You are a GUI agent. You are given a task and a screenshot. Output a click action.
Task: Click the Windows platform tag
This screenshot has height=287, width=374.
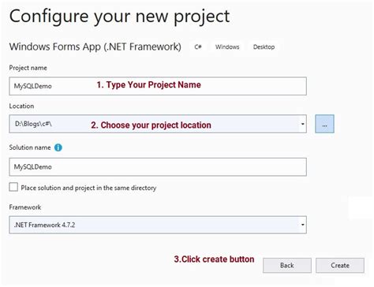[x=227, y=47]
